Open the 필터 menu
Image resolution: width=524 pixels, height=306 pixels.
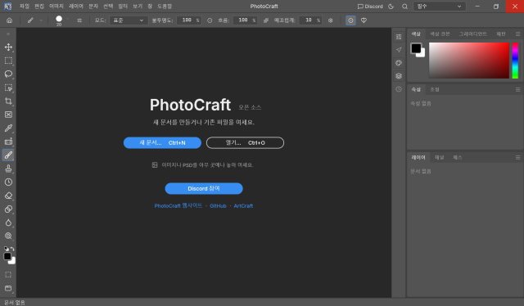(123, 7)
